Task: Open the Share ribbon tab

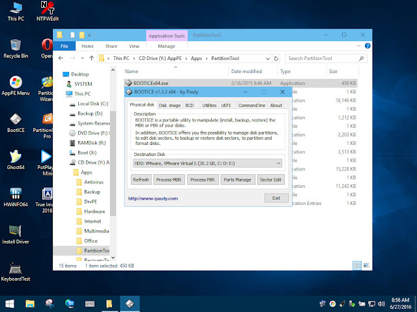Action: tap(111, 46)
